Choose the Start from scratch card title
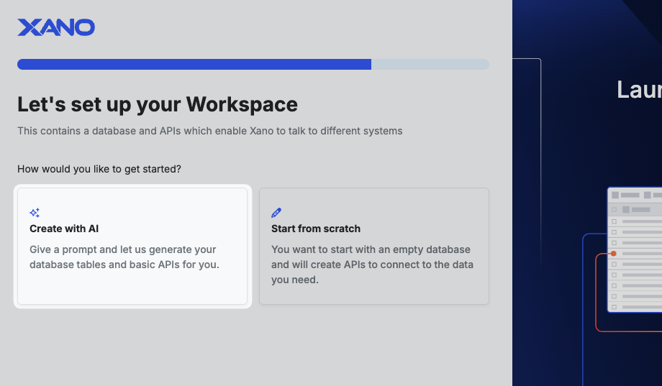The width and height of the screenshot is (662, 386). (x=316, y=229)
